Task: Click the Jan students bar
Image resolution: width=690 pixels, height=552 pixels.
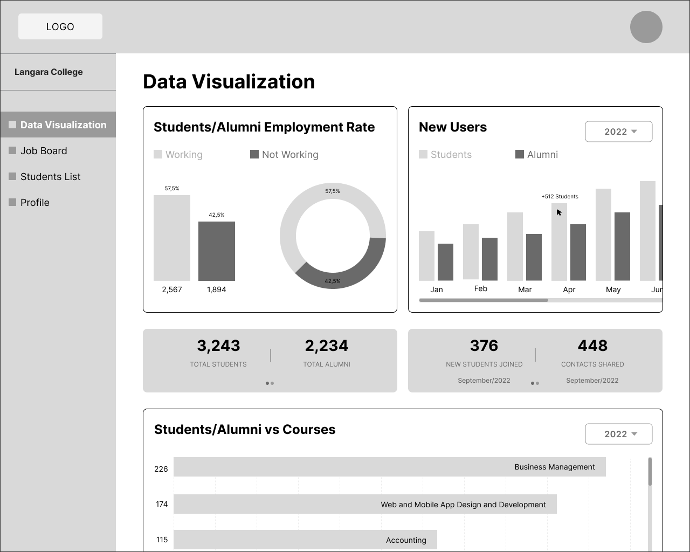Action: pyautogui.click(x=426, y=256)
